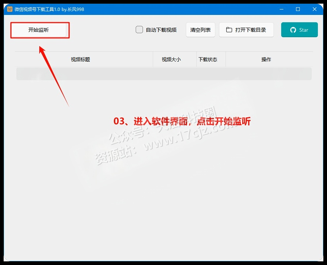Click the 开始监听 button

[x=39, y=30]
